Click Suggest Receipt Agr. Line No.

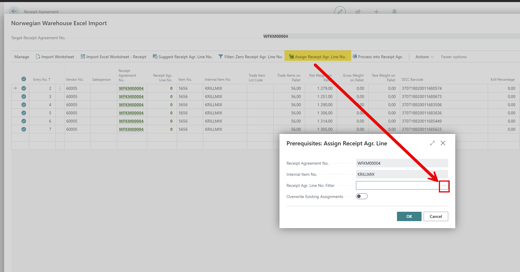[182, 57]
